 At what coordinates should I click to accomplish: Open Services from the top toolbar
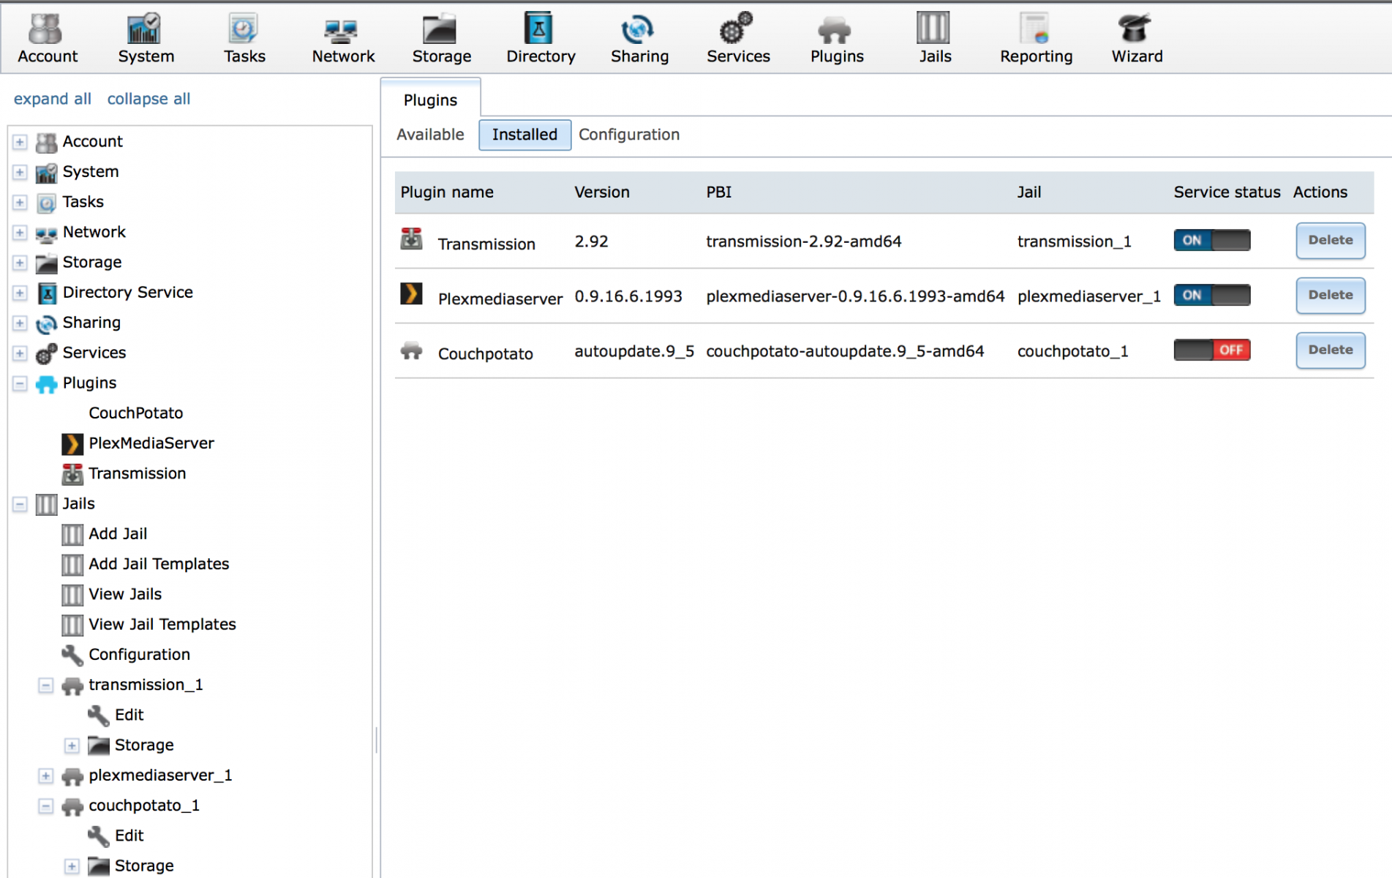[738, 39]
